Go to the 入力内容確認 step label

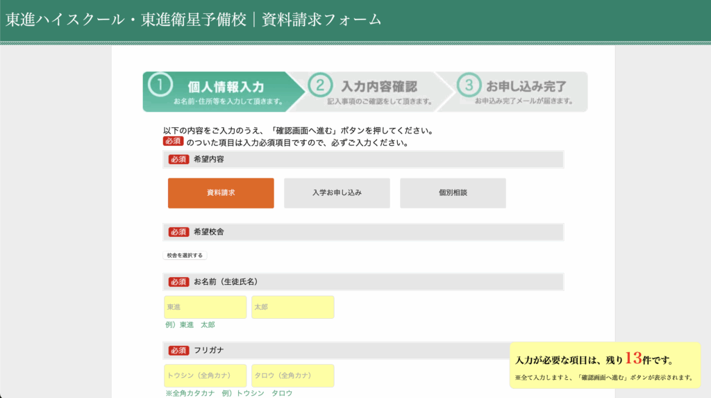(379, 88)
